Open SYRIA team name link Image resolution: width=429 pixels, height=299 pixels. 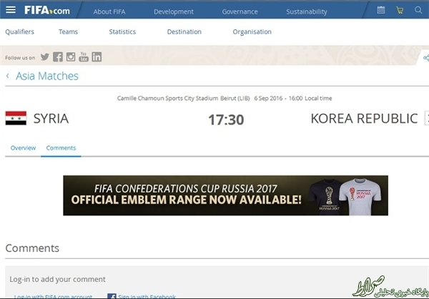pos(51,118)
